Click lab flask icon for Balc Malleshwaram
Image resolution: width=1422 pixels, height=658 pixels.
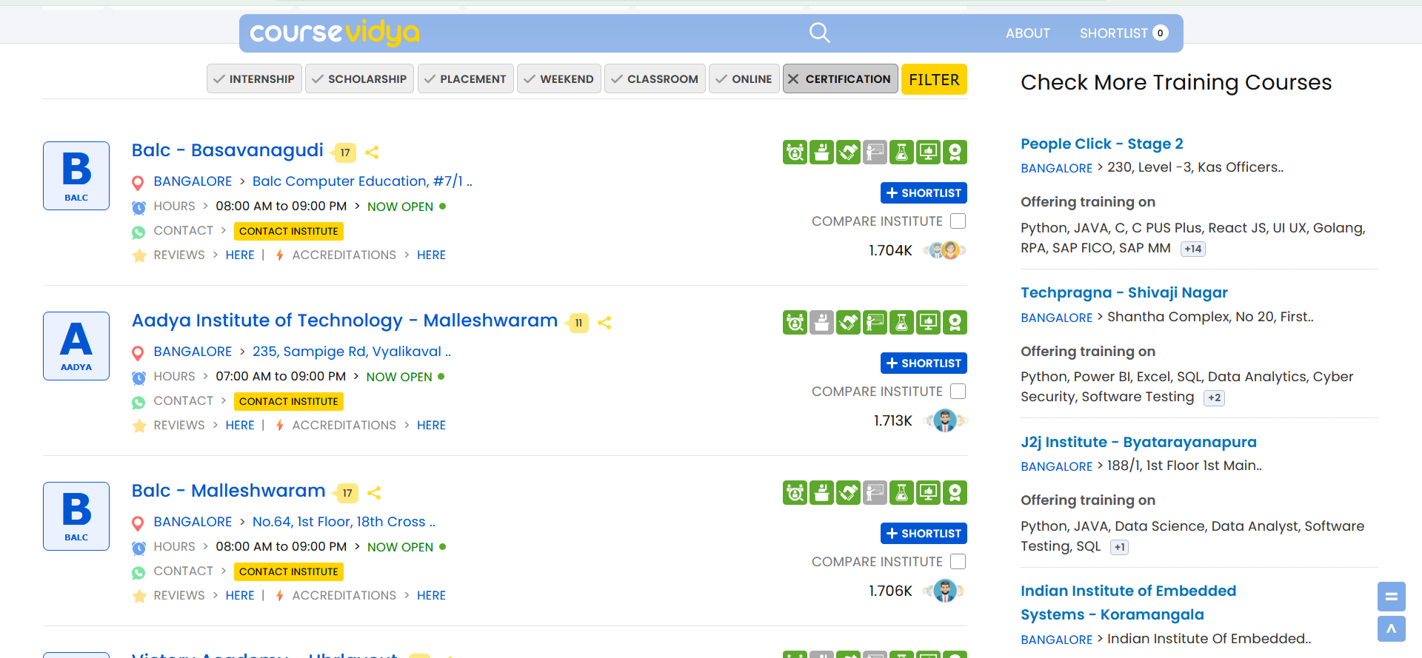tap(901, 493)
